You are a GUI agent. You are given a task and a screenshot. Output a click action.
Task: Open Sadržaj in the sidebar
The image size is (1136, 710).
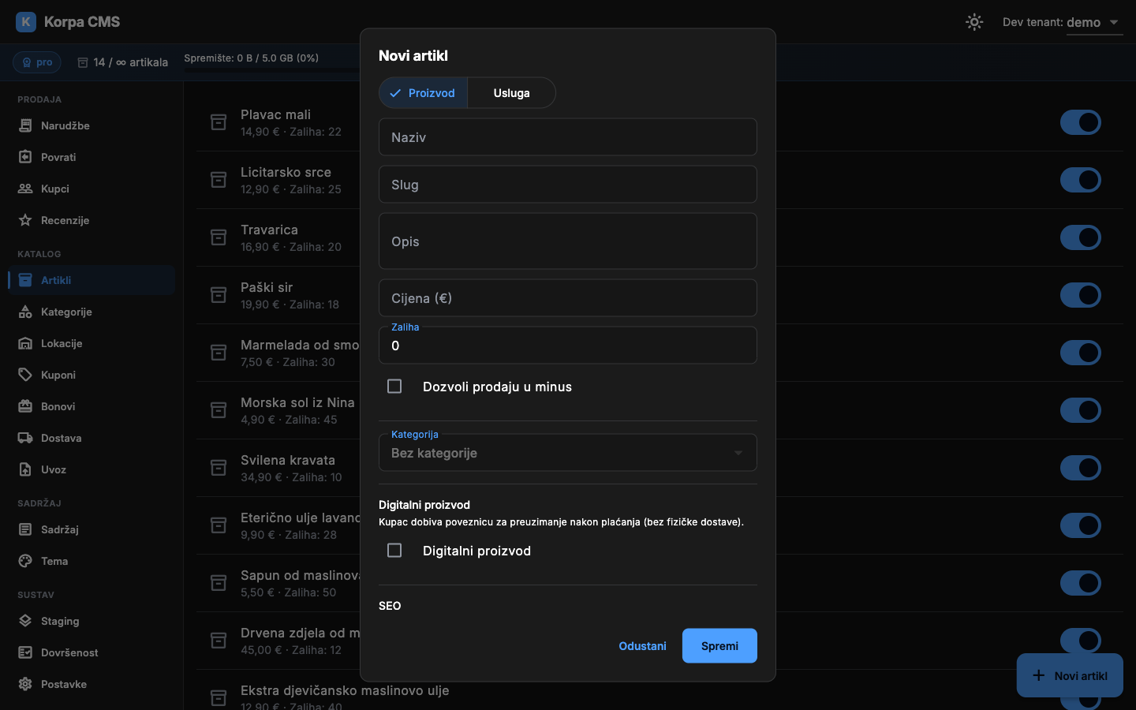[x=92, y=529]
